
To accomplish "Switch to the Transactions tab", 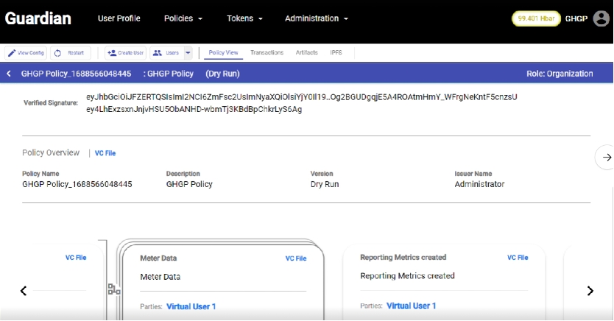I will tap(267, 53).
